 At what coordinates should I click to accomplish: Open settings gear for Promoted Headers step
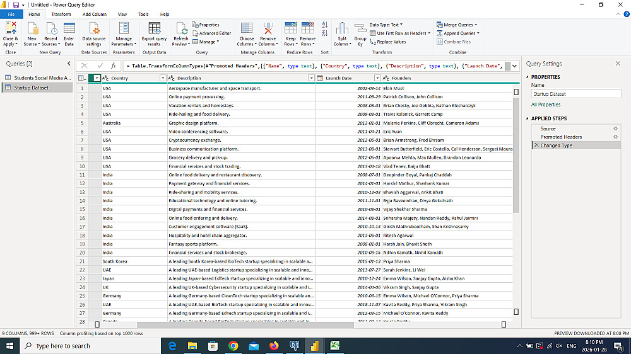[615, 137]
